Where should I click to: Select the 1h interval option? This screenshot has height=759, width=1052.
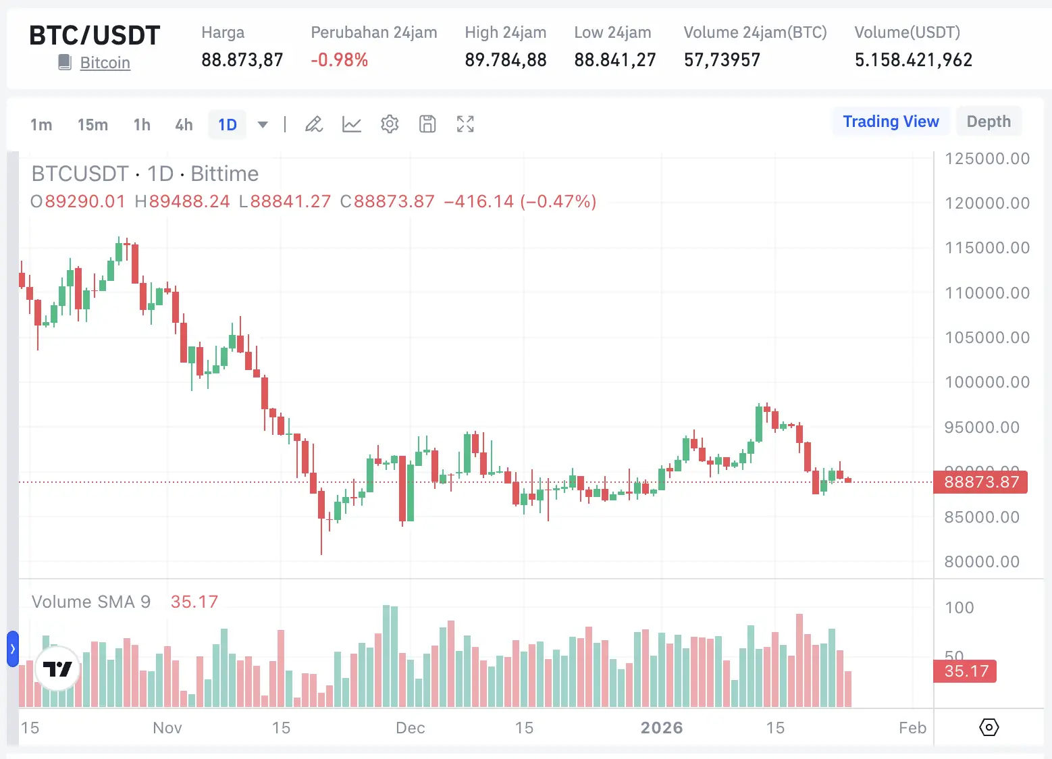click(x=141, y=124)
